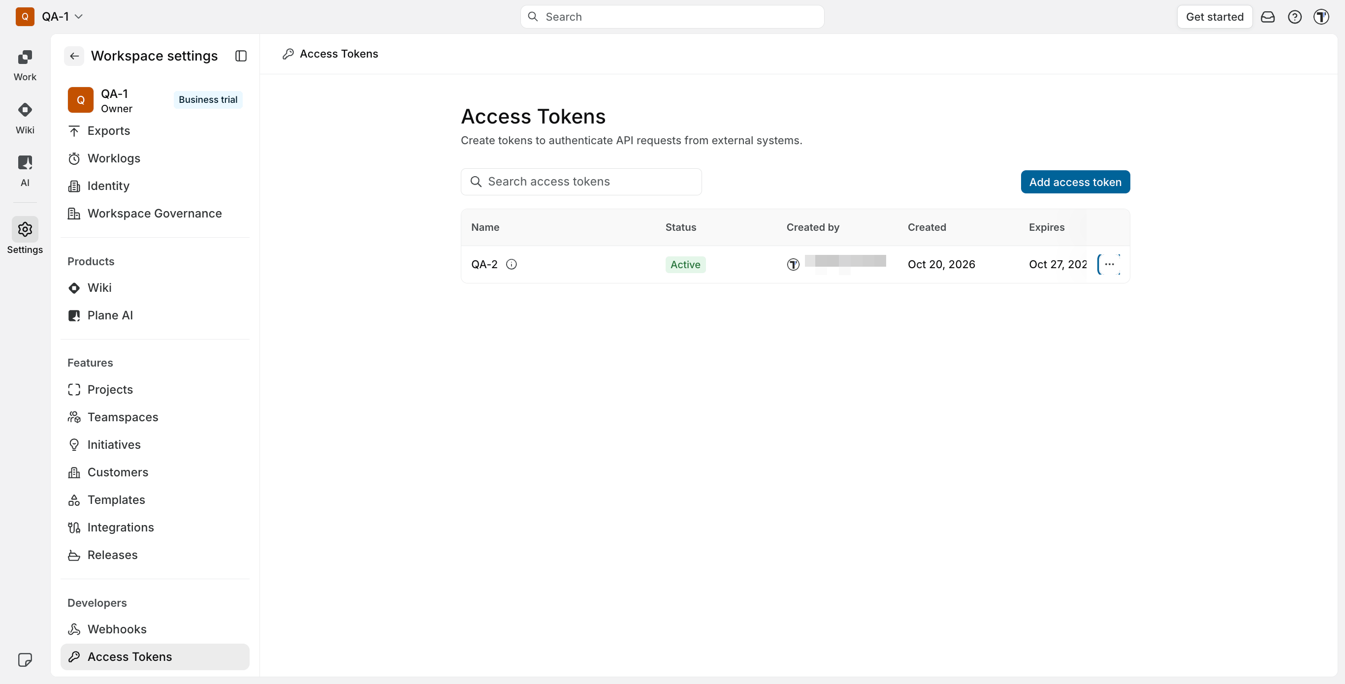
Task: Click the Name column header
Action: pos(485,227)
